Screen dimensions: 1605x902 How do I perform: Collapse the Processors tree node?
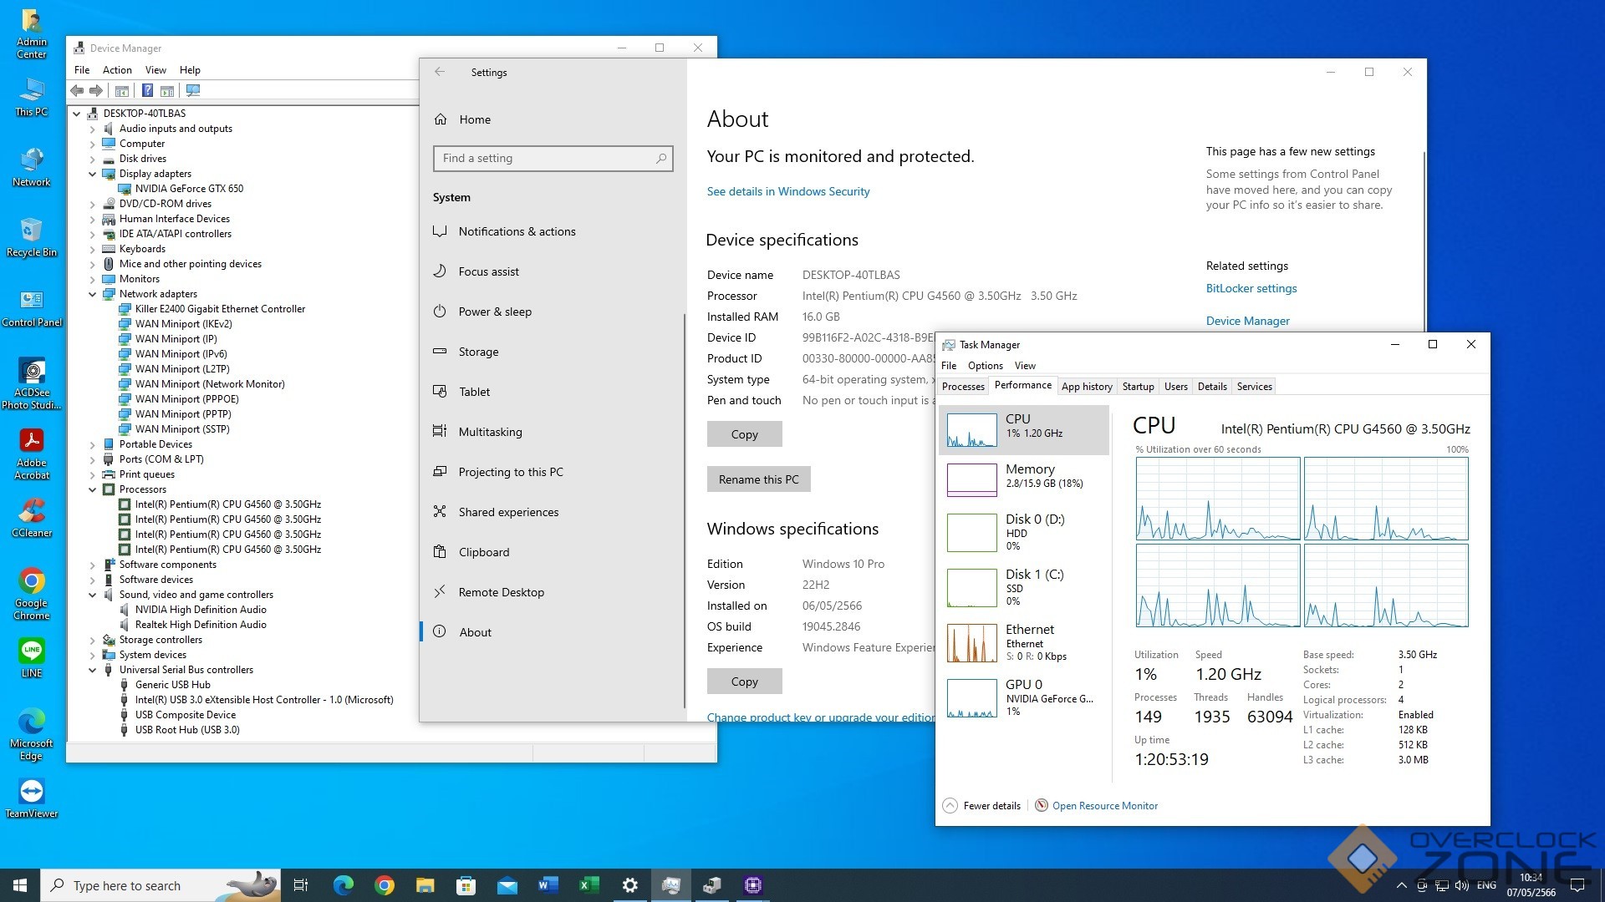coord(93,489)
